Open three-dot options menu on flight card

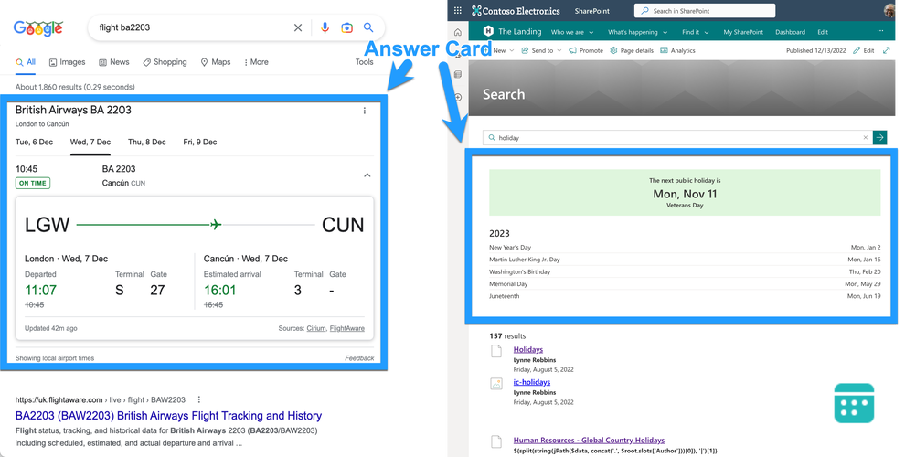[x=365, y=111]
